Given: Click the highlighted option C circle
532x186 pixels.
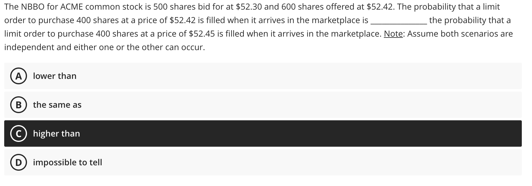Looking at the screenshot, I should [x=18, y=134].
